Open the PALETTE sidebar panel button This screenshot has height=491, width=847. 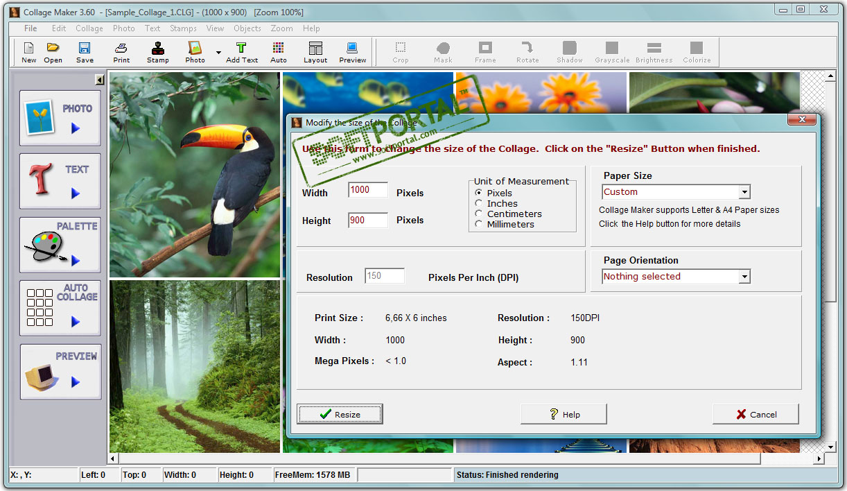tap(60, 245)
